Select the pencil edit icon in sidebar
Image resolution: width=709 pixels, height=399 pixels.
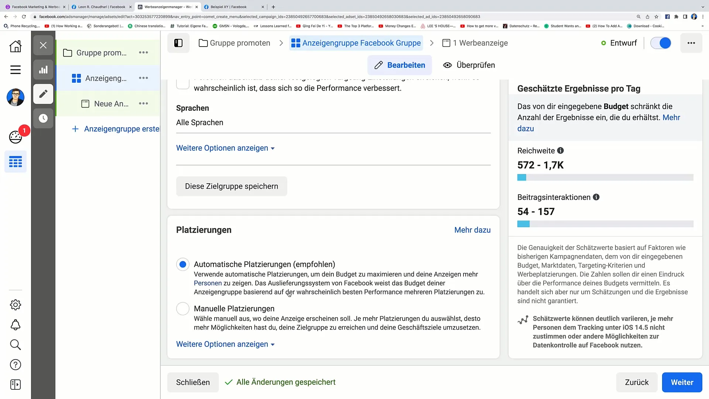(43, 94)
